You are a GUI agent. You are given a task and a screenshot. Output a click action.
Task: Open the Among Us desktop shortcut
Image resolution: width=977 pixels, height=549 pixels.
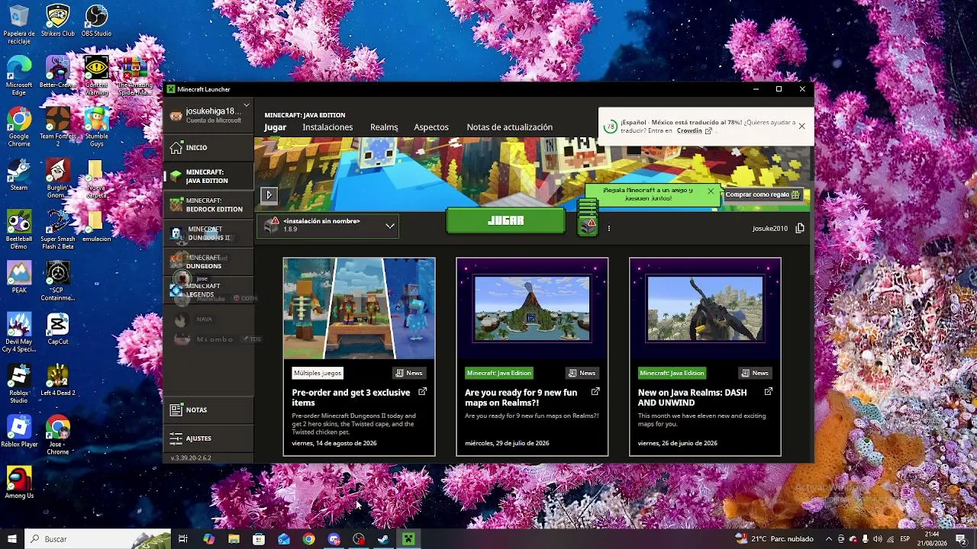point(19,483)
